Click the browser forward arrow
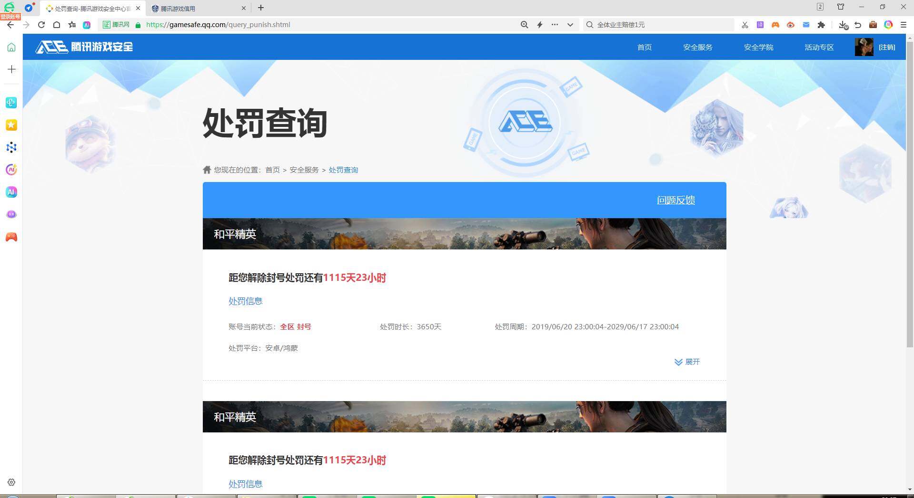This screenshot has width=914, height=498. 26,25
